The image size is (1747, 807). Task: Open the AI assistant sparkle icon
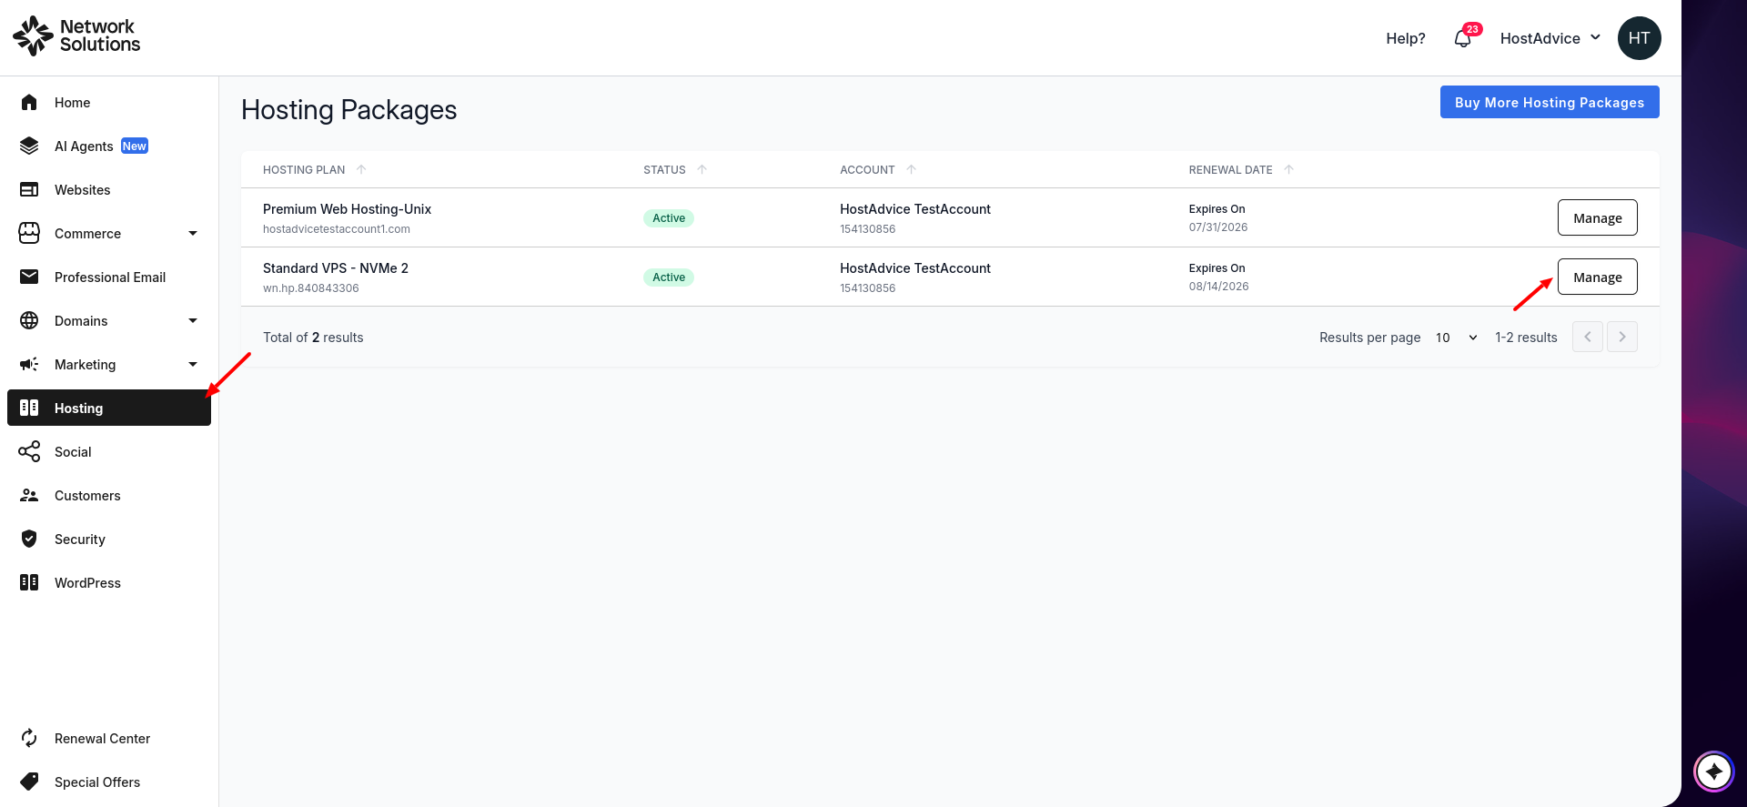click(1714, 772)
